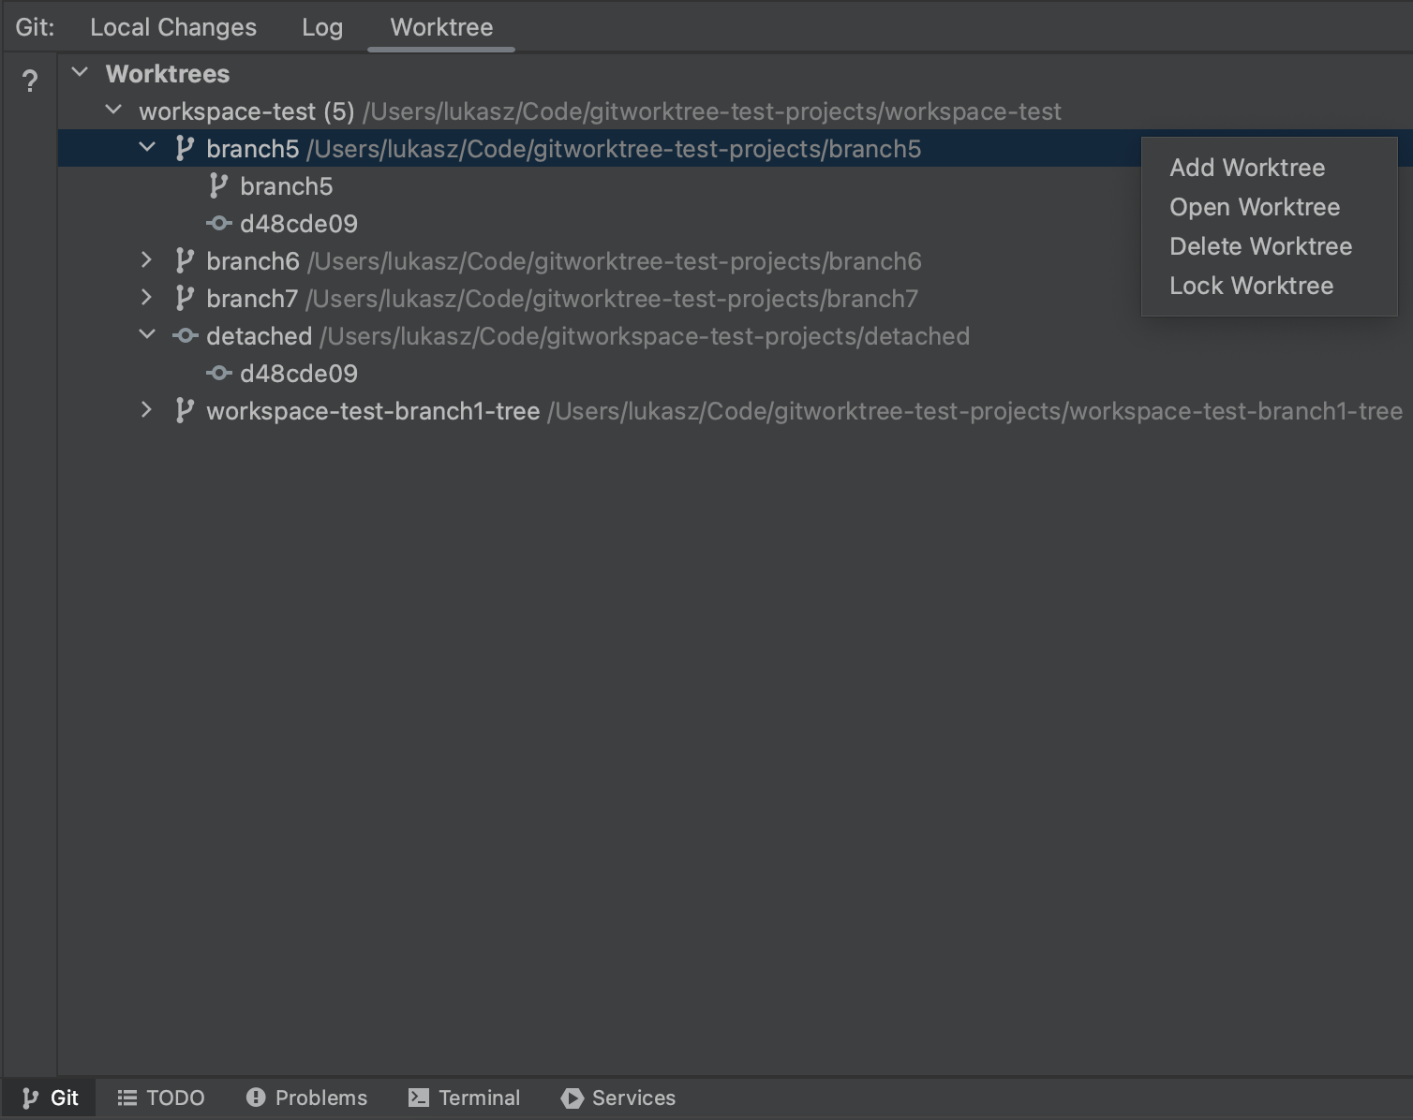Choose Add Worktree from the context menu
Viewport: 1413px width, 1120px height.
pos(1247,168)
